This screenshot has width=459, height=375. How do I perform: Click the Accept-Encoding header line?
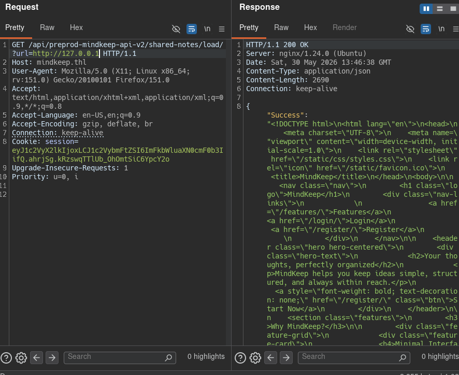pyautogui.click(x=82, y=124)
